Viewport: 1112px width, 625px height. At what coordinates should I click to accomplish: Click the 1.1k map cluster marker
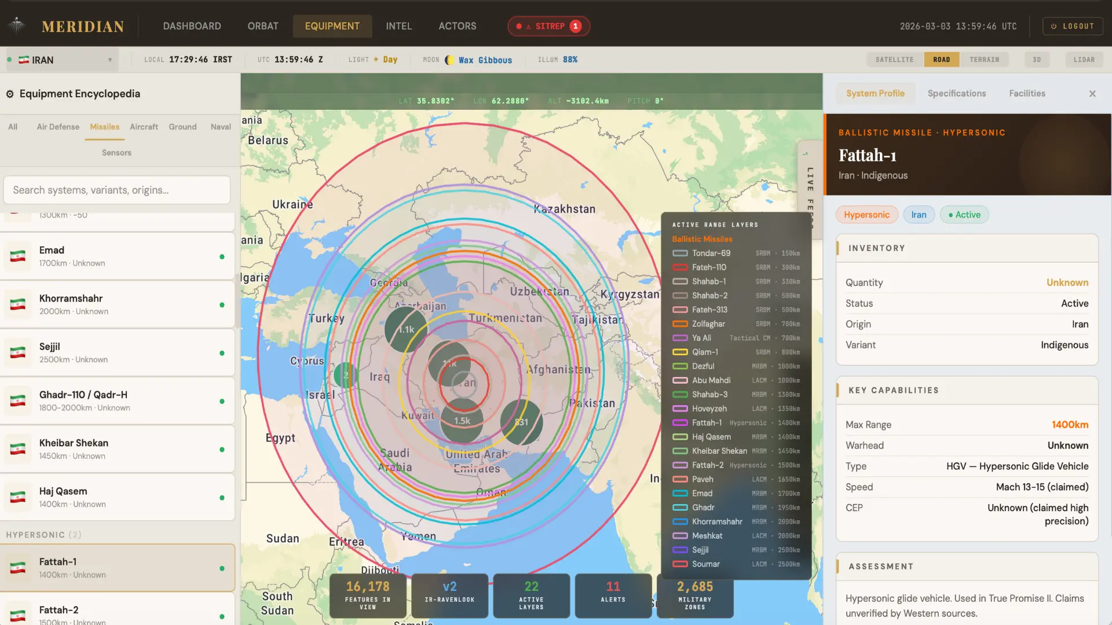(x=407, y=329)
